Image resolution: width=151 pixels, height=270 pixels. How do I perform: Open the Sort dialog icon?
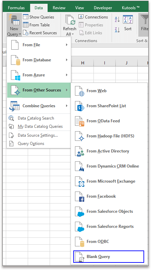click(x=128, y=20)
